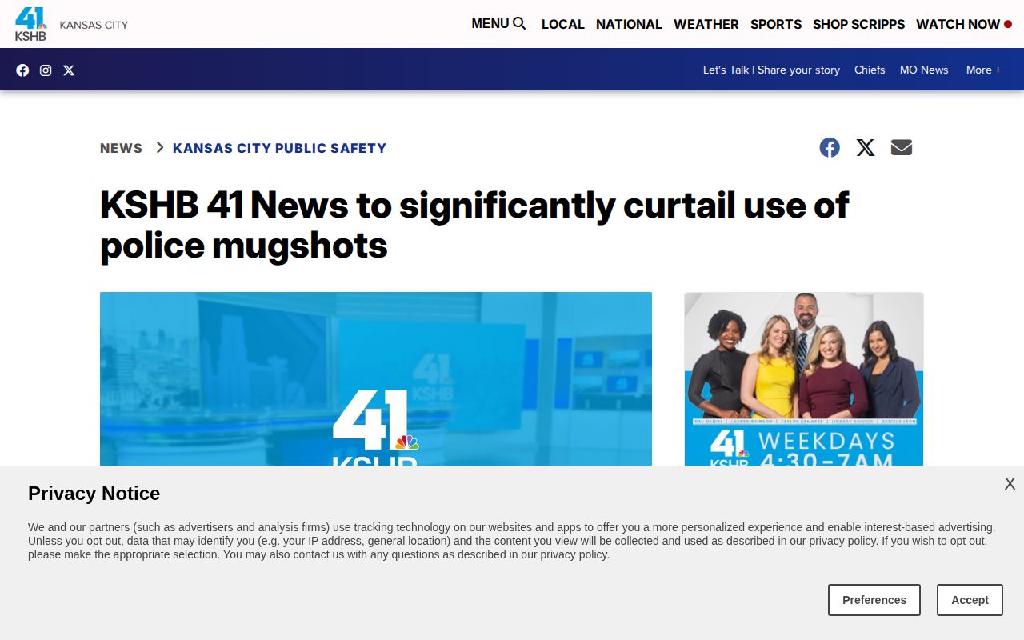Open the MENU navigation

(x=490, y=24)
